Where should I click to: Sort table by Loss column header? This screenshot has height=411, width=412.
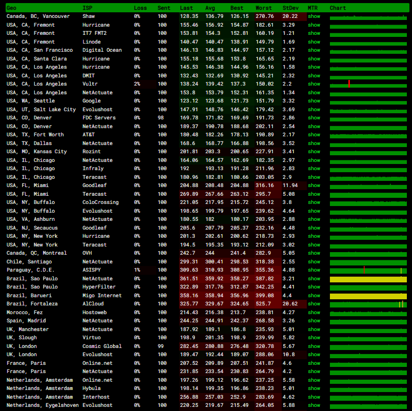point(140,8)
